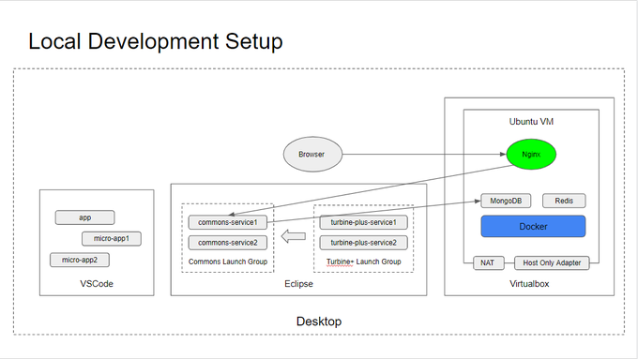The height and width of the screenshot is (359, 638).
Task: Select the app box in VSCode
Action: pyautogui.click(x=85, y=217)
